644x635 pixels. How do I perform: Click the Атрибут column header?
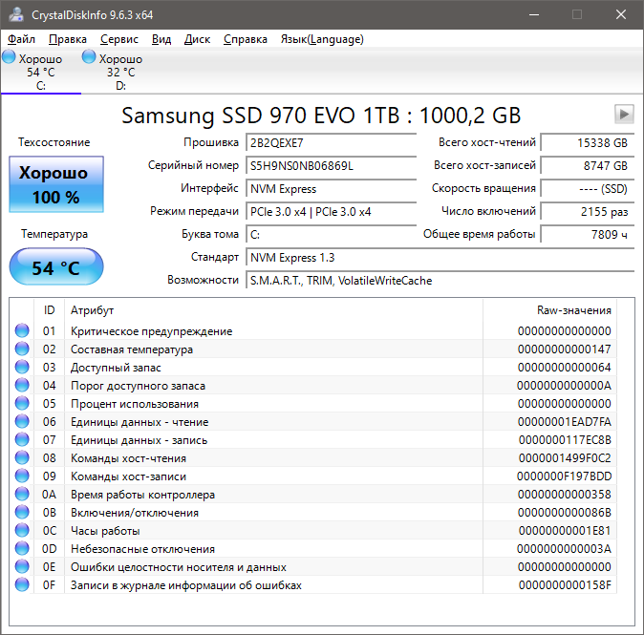273,310
